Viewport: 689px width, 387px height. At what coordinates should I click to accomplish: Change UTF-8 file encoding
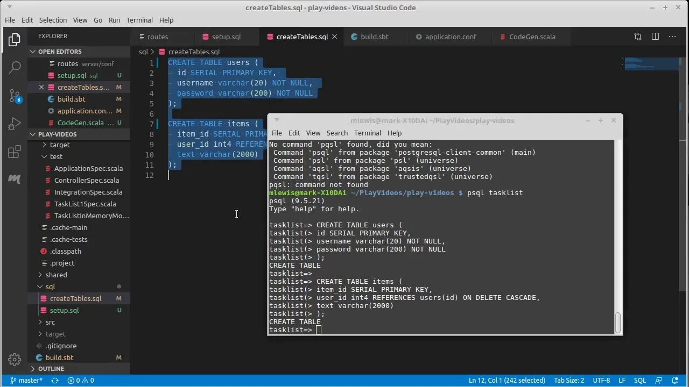601,380
